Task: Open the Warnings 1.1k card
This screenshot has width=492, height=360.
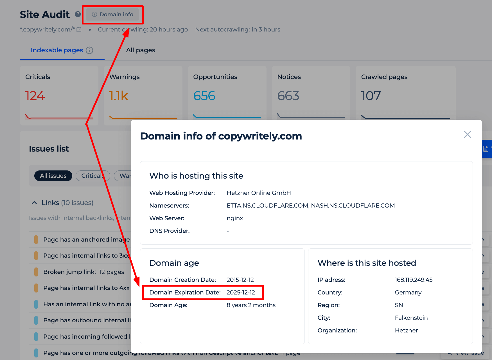Action: (143, 96)
